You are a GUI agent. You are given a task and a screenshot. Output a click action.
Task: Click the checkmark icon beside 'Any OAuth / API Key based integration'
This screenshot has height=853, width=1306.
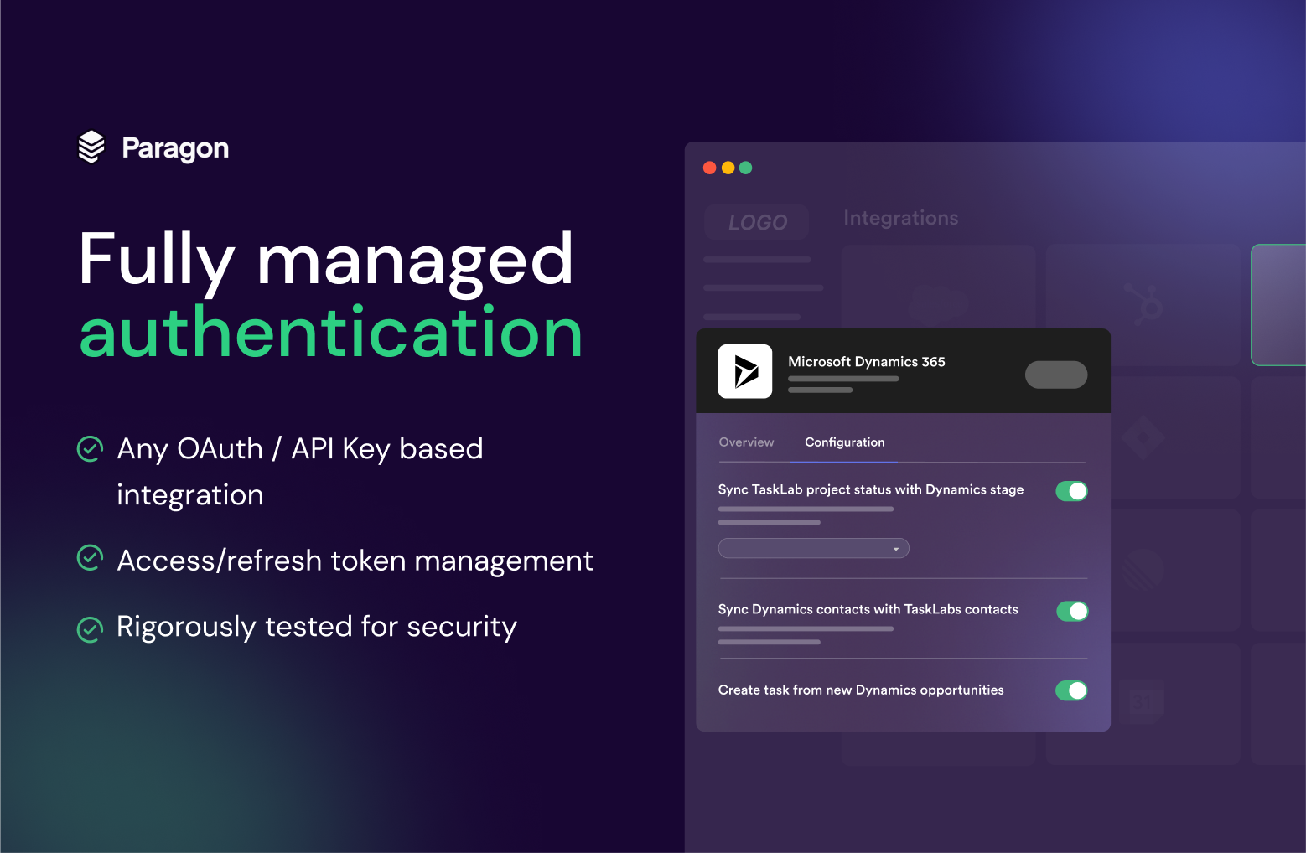90,449
